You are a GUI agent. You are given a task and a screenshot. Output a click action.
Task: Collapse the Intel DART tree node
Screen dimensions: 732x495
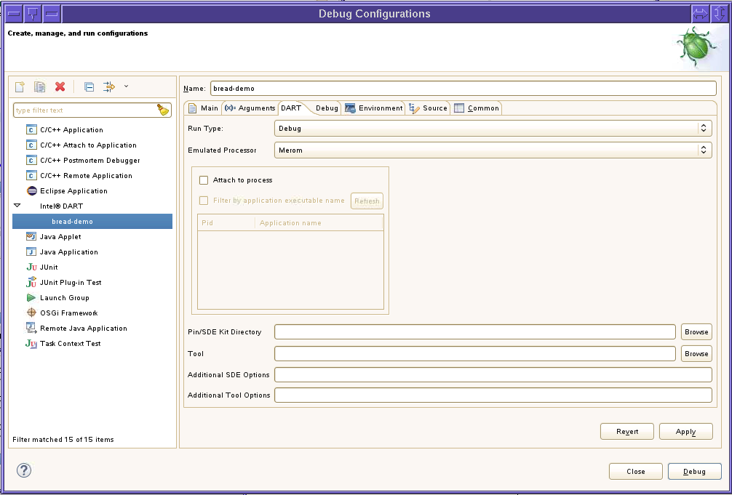[x=17, y=206]
